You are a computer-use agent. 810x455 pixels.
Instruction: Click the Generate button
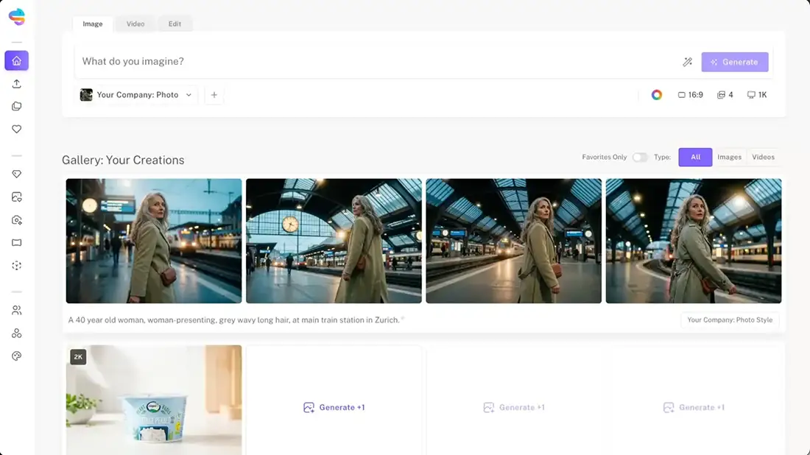(735, 62)
